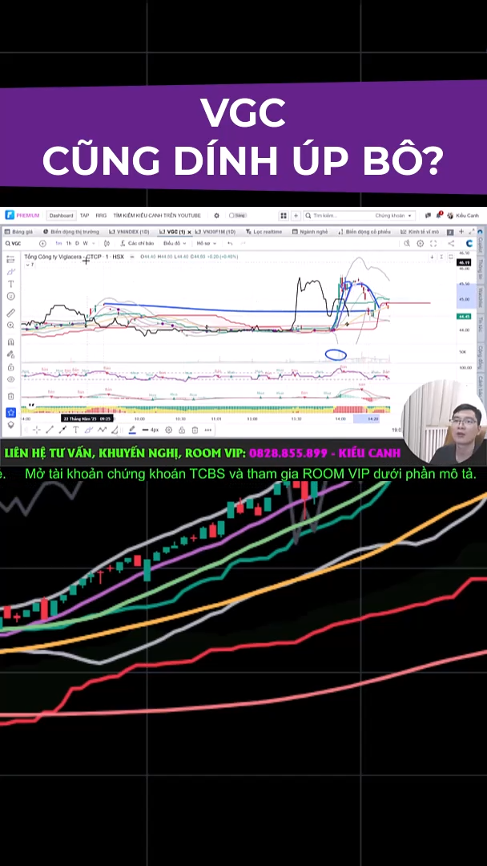Select the W weekly timeframe
The image size is (487, 866).
tap(85, 244)
